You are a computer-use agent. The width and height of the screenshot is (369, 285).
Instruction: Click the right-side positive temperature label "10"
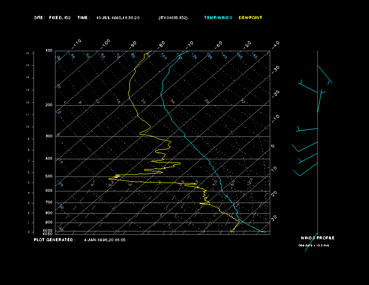point(274,169)
